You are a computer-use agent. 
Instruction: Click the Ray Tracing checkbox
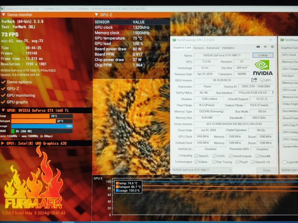pos(214,162)
